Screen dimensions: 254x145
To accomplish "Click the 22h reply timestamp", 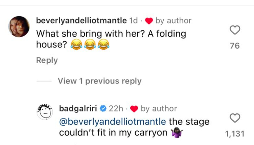I will coord(116,108).
